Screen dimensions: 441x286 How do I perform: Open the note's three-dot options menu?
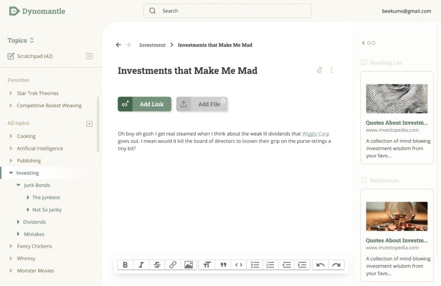pos(332,70)
